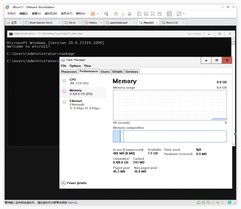Open the console view terminal icon
This screenshot has width=241, height=209.
(x=169, y=14)
